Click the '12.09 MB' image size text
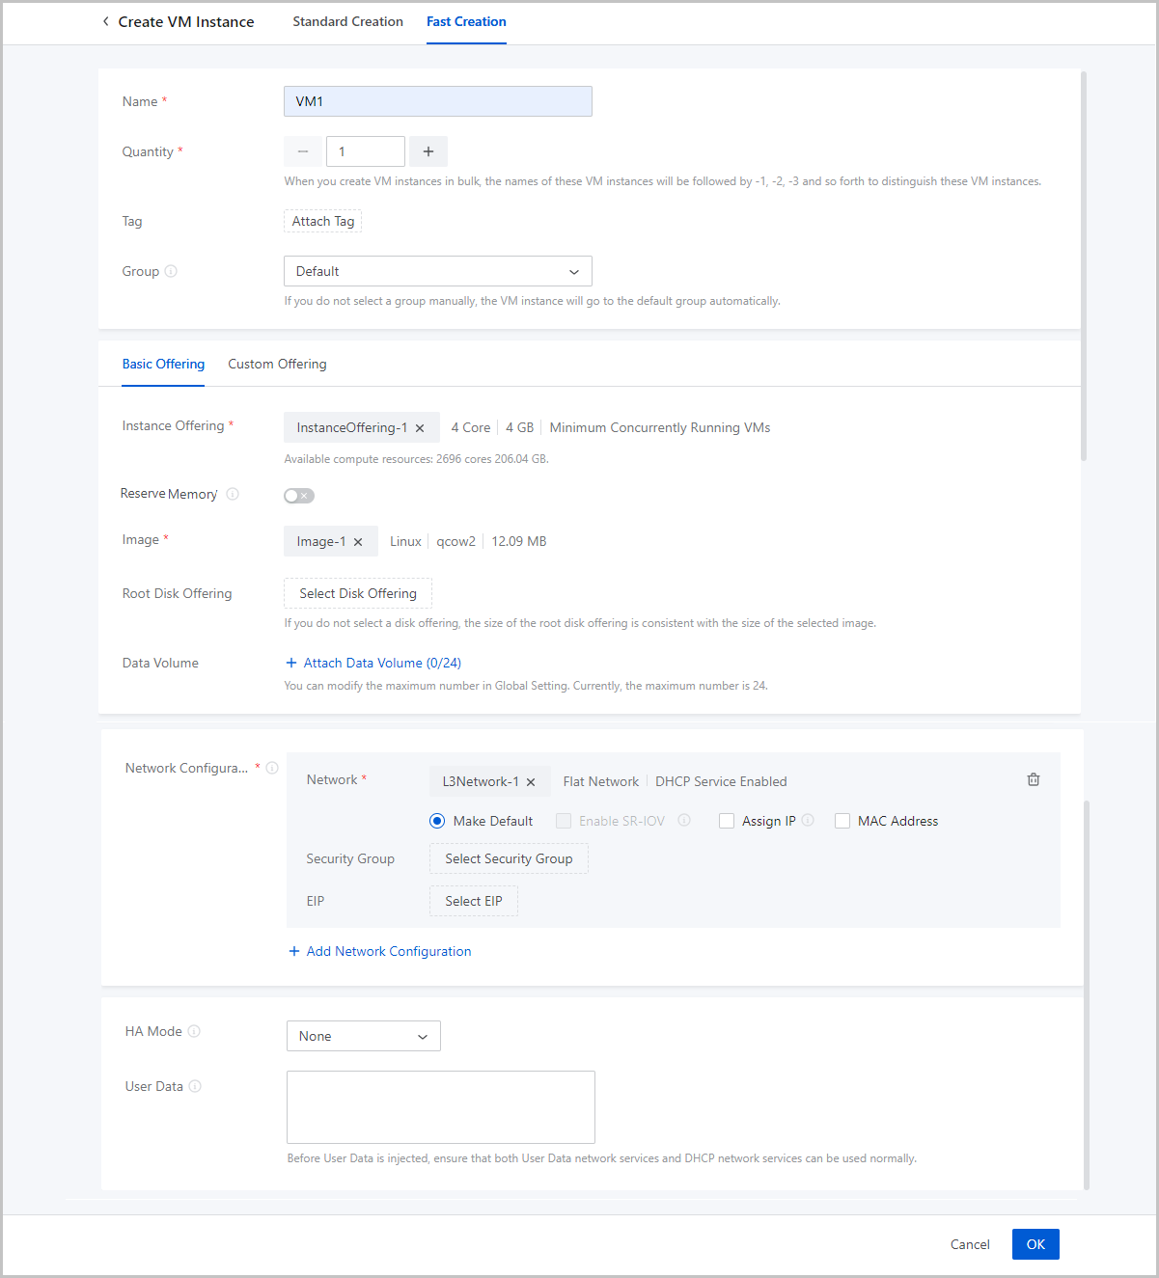 (519, 541)
